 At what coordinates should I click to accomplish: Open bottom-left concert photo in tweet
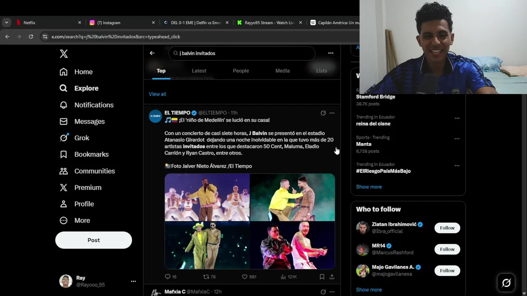(207, 245)
